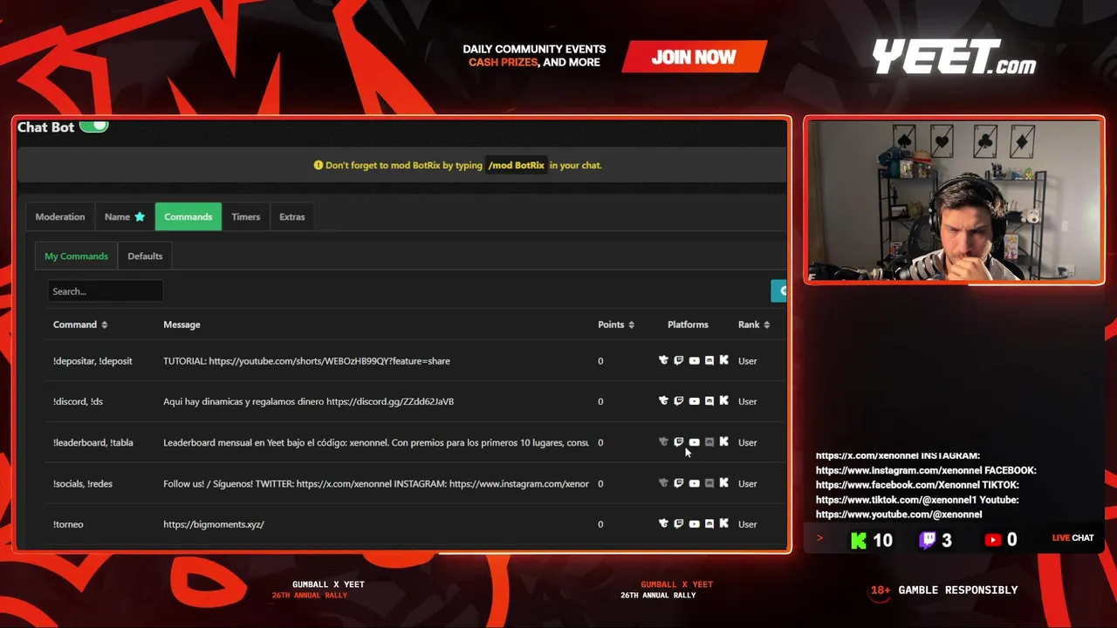1117x628 pixels.
Task: Disable YouTube for the !socials command
Action: (x=694, y=483)
